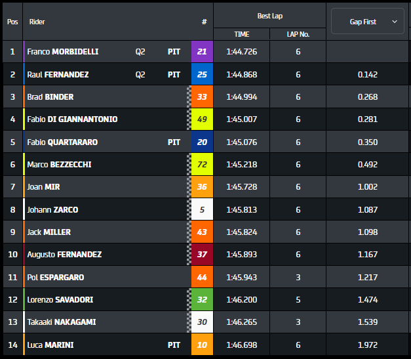This screenshot has width=411, height=359.
Task: Open the Gap First dropdown
Action: [x=367, y=22]
